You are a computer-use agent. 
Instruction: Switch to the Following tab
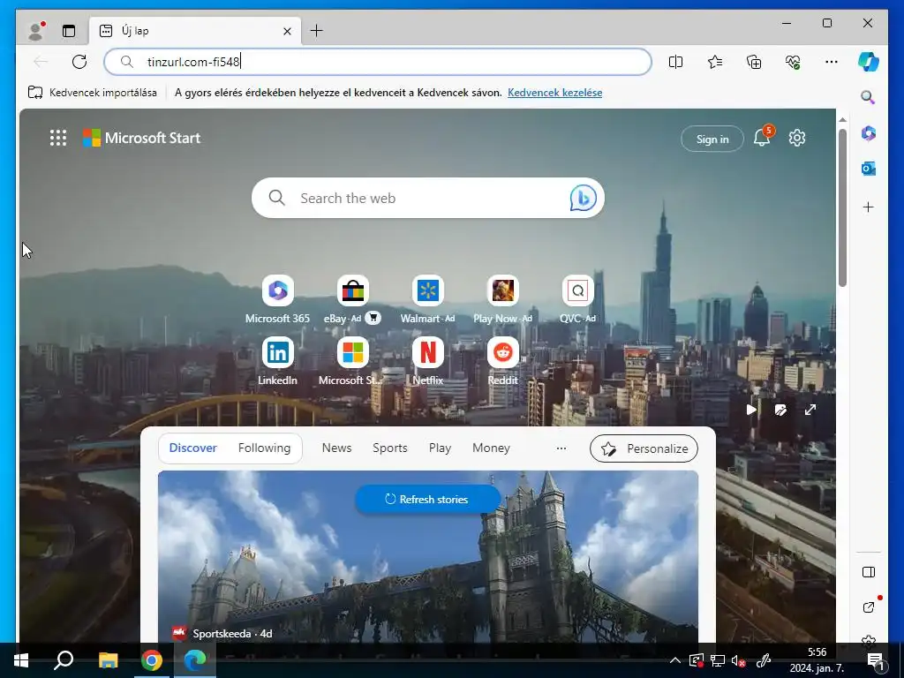264,448
